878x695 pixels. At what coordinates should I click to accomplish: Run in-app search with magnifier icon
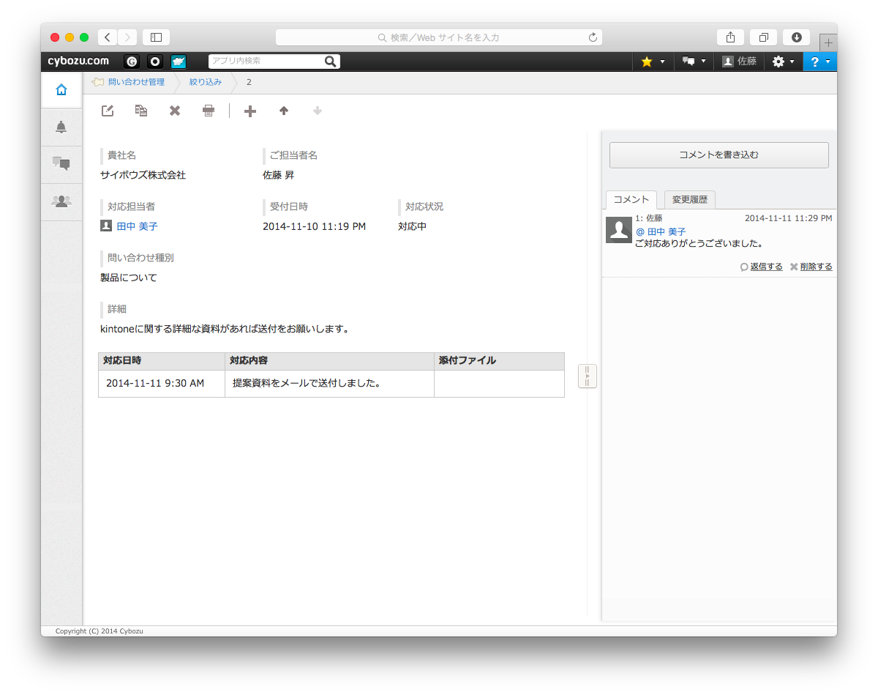tap(331, 62)
